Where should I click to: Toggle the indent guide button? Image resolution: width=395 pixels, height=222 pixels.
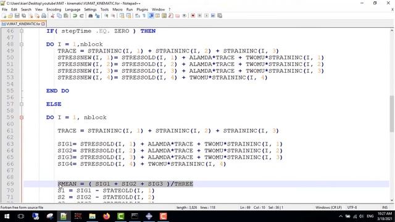(151, 15)
